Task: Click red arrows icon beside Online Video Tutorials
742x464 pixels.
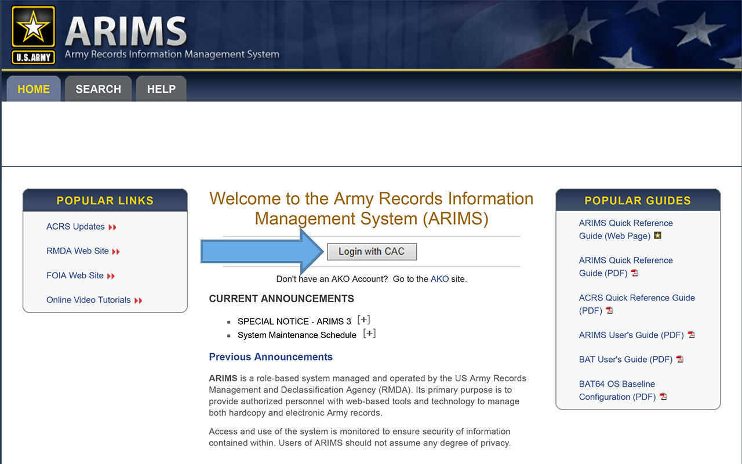Action: pos(138,300)
